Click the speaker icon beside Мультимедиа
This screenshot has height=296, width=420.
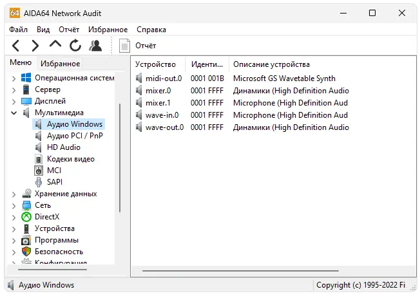(26, 113)
